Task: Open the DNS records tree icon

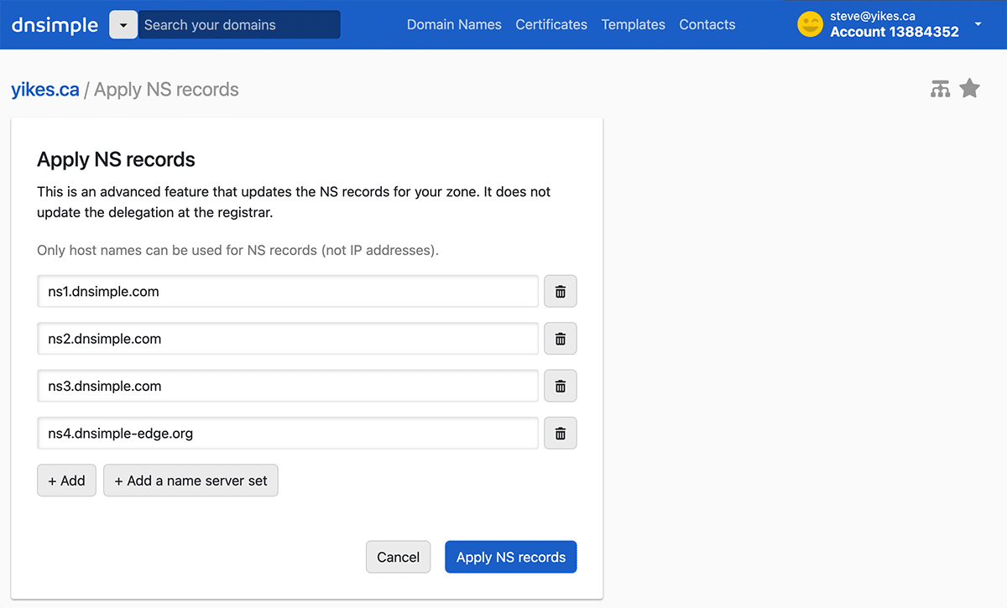Action: 940,88
